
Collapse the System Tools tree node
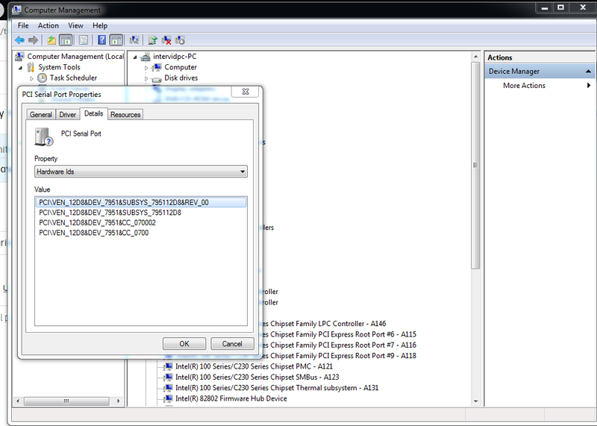[22, 67]
